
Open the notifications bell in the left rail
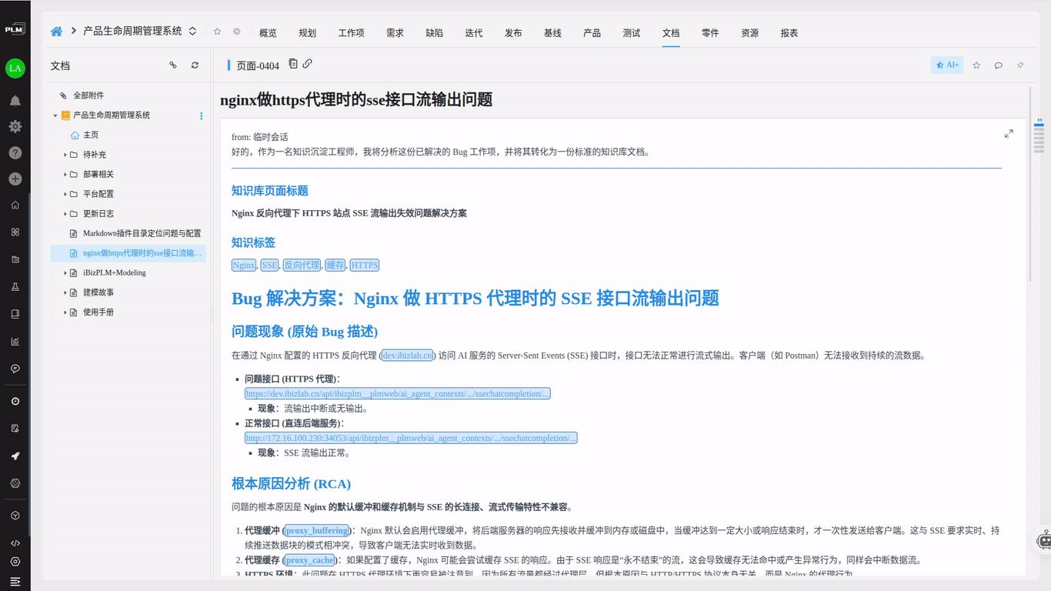[15, 100]
